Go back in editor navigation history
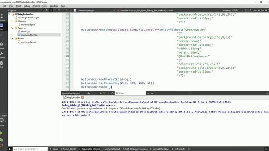Viewport: 269px width, 151px height. click(x=63, y=10)
